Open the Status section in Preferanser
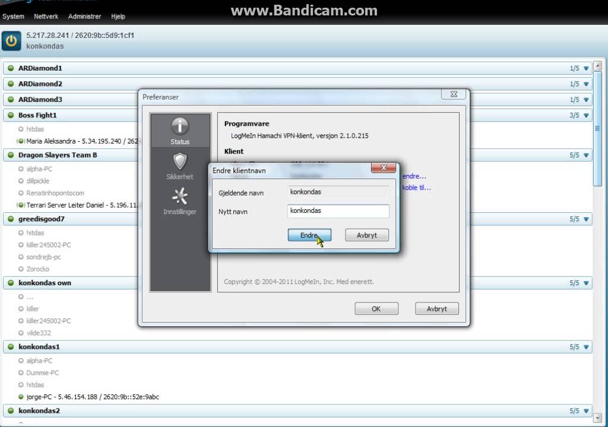The width and height of the screenshot is (608, 427). click(180, 130)
